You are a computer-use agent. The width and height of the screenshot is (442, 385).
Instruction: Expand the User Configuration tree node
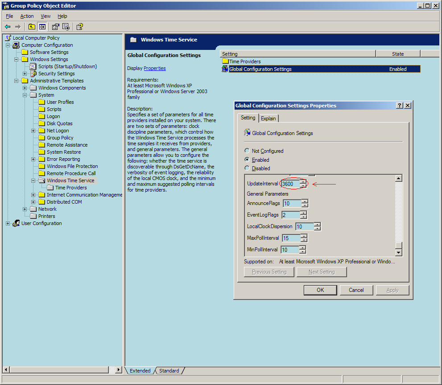(8, 223)
